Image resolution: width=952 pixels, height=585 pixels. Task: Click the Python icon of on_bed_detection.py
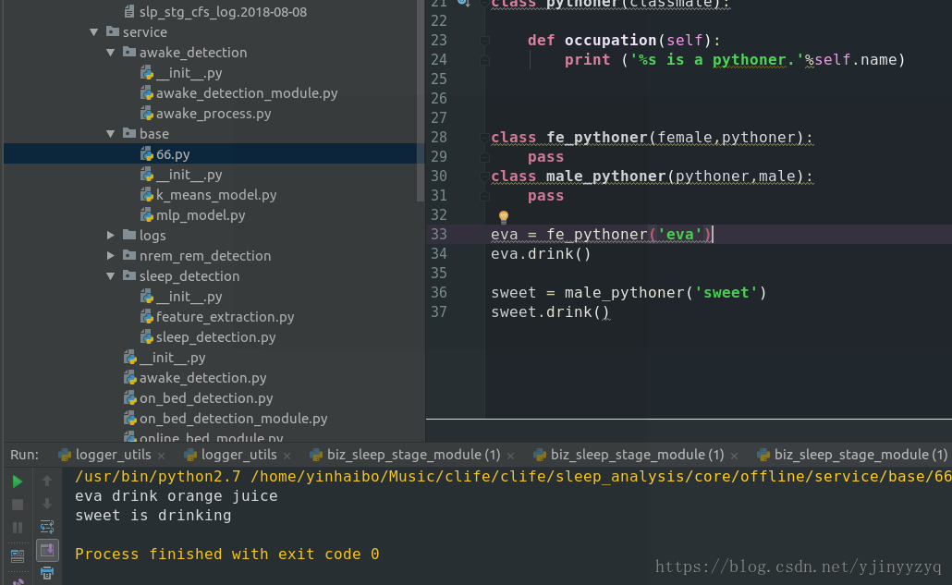pos(130,398)
